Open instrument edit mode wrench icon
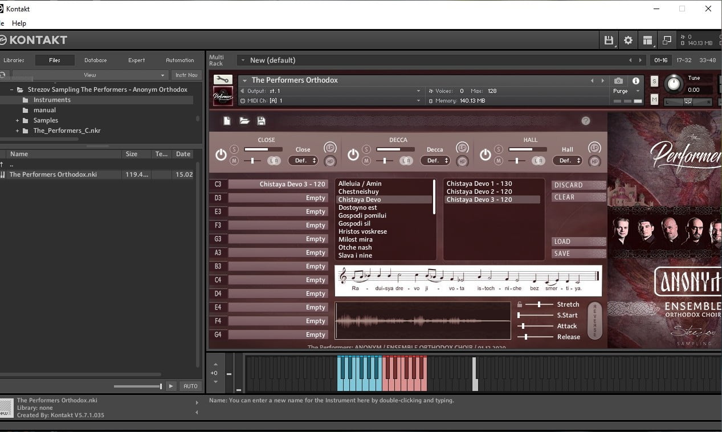The height and width of the screenshot is (432, 722). pos(223,80)
